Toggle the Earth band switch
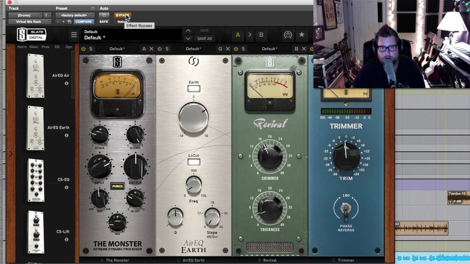The height and width of the screenshot is (264, 470). (194, 89)
